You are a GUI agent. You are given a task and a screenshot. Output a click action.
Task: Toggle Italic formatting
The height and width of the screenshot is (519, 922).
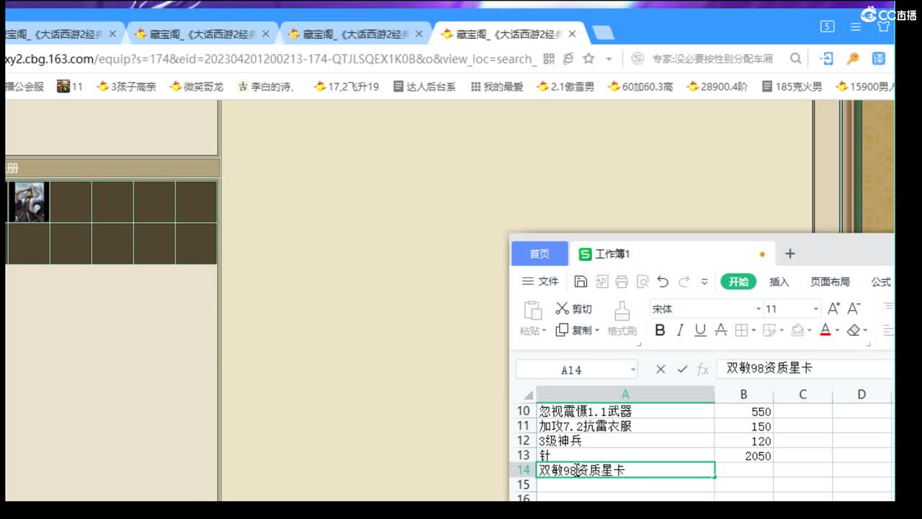click(679, 330)
